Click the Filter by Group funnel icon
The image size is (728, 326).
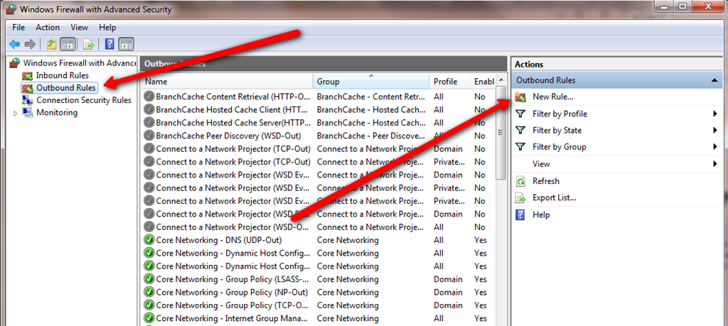[520, 147]
